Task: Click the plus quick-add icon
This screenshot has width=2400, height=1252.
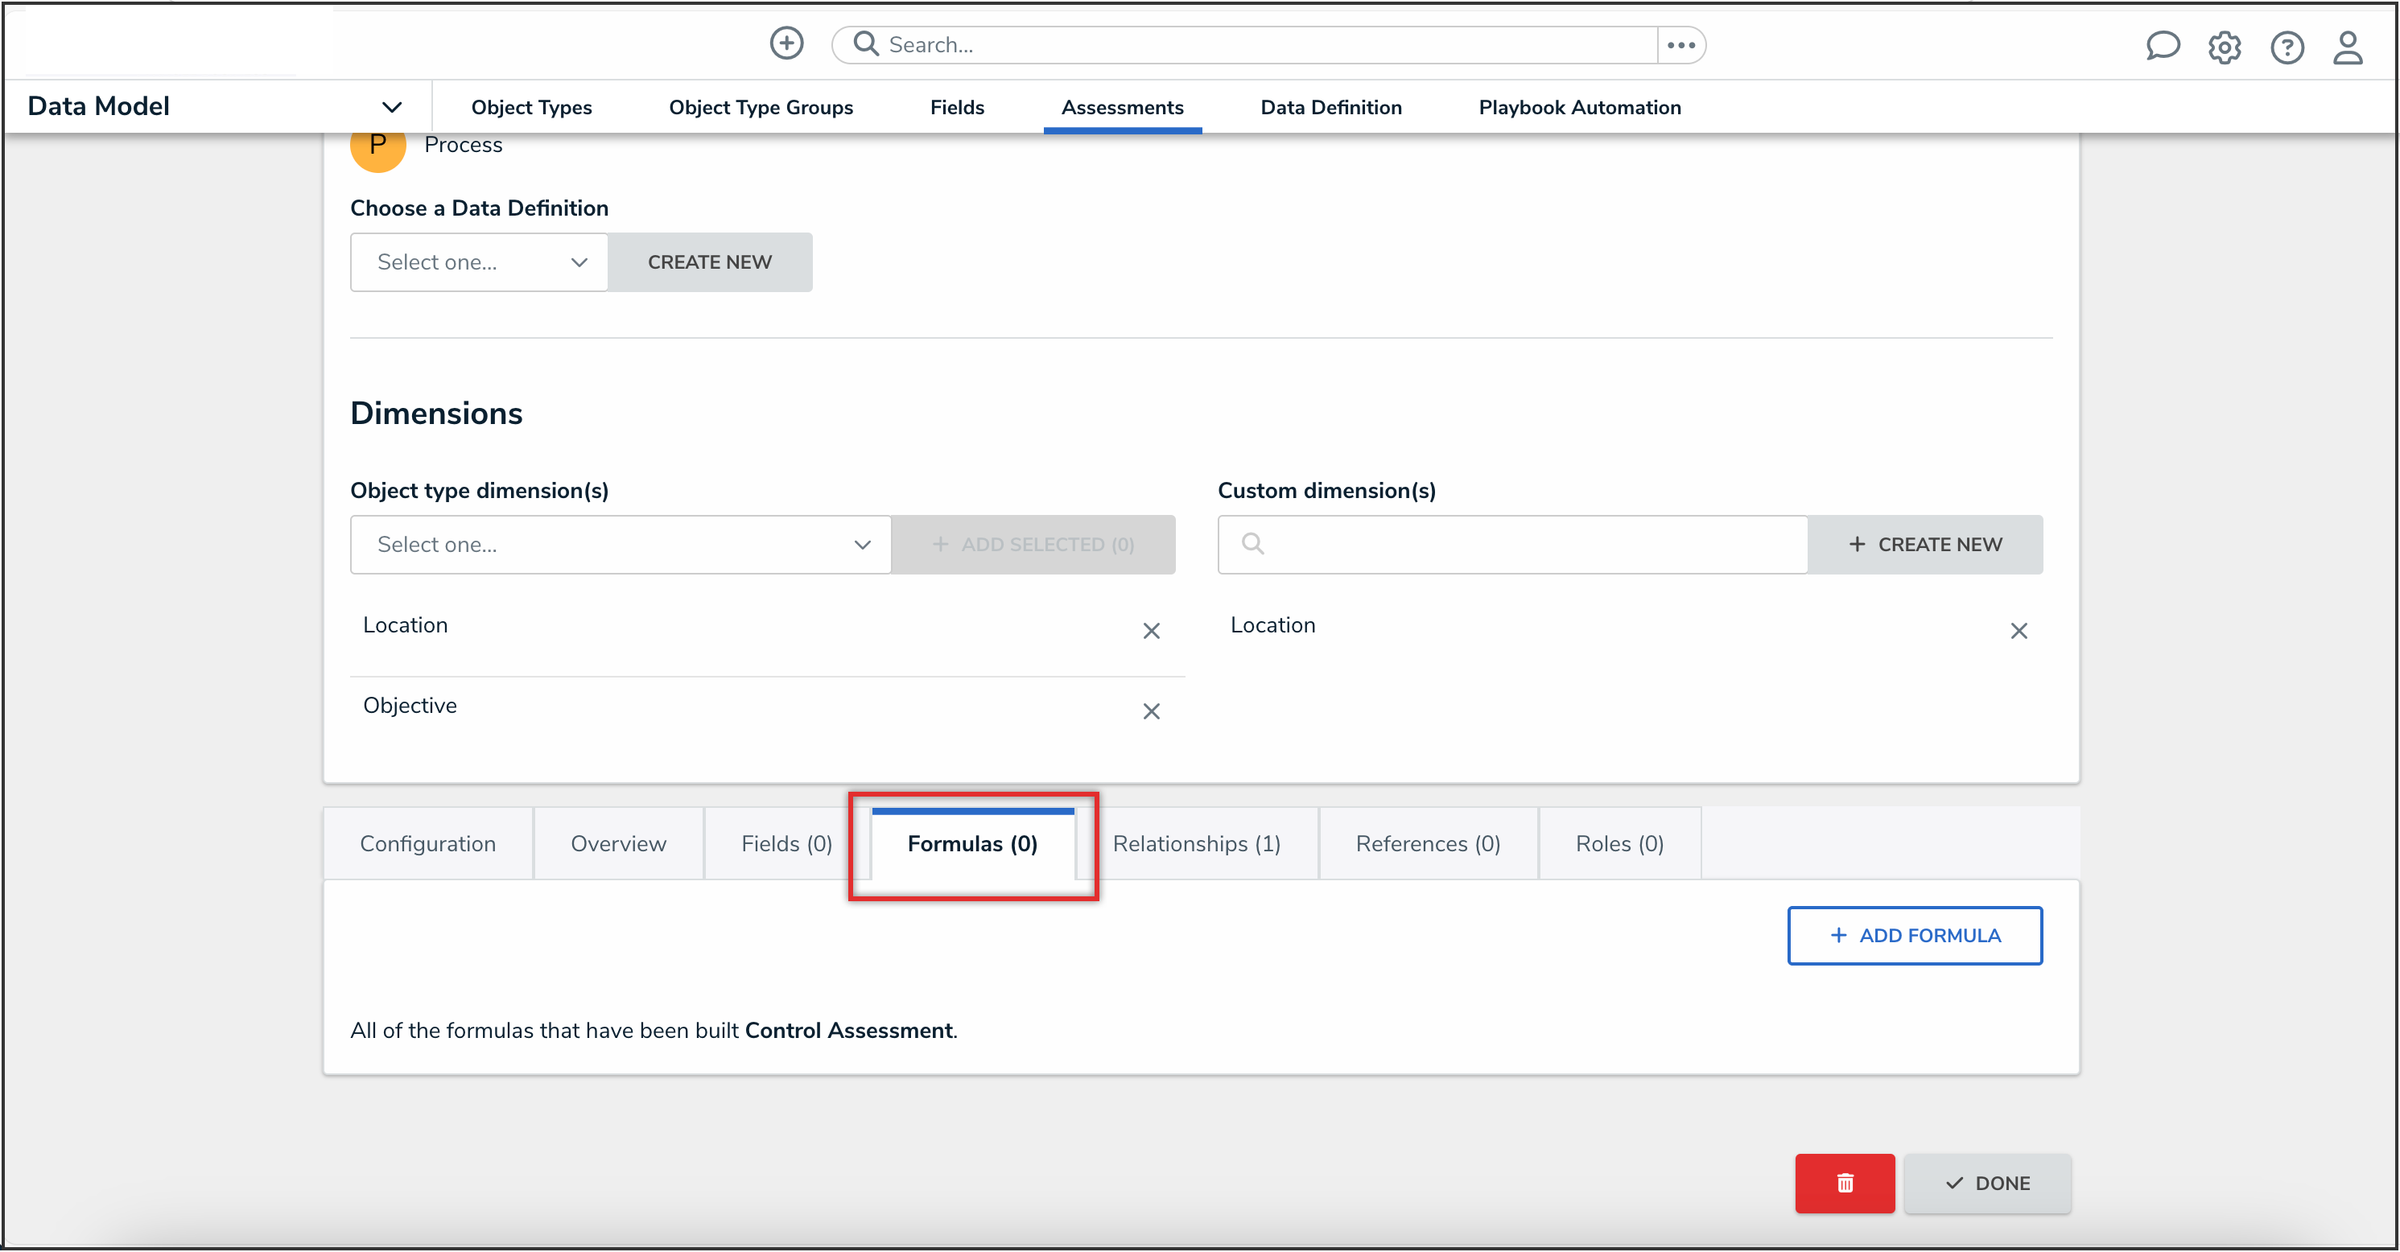Action: (786, 43)
